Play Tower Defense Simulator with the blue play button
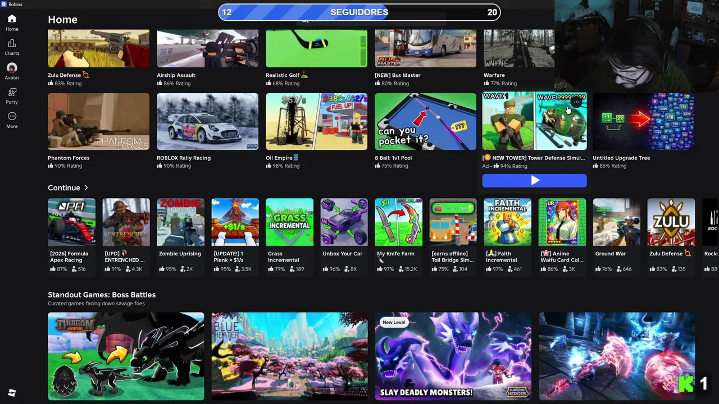719x404 pixels. (534, 180)
